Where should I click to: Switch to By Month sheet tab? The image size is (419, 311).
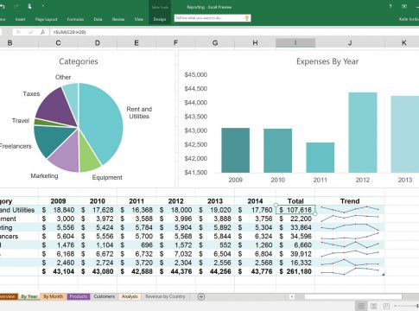click(x=53, y=296)
